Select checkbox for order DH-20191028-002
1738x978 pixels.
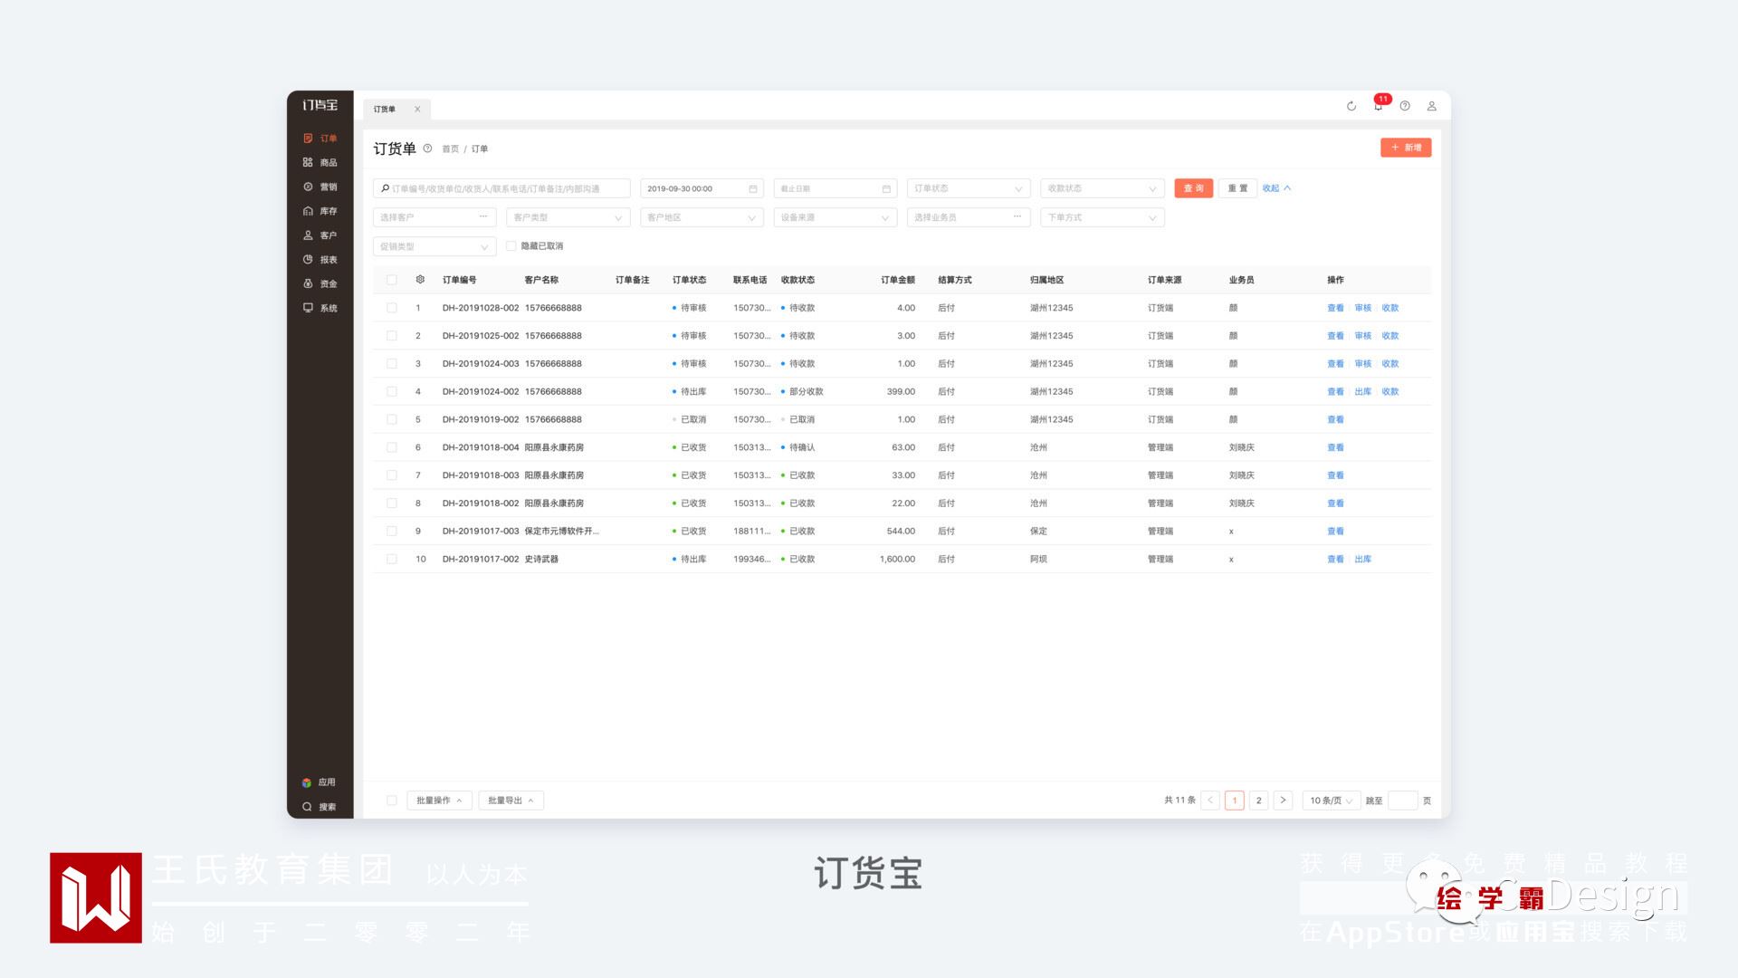click(x=392, y=308)
